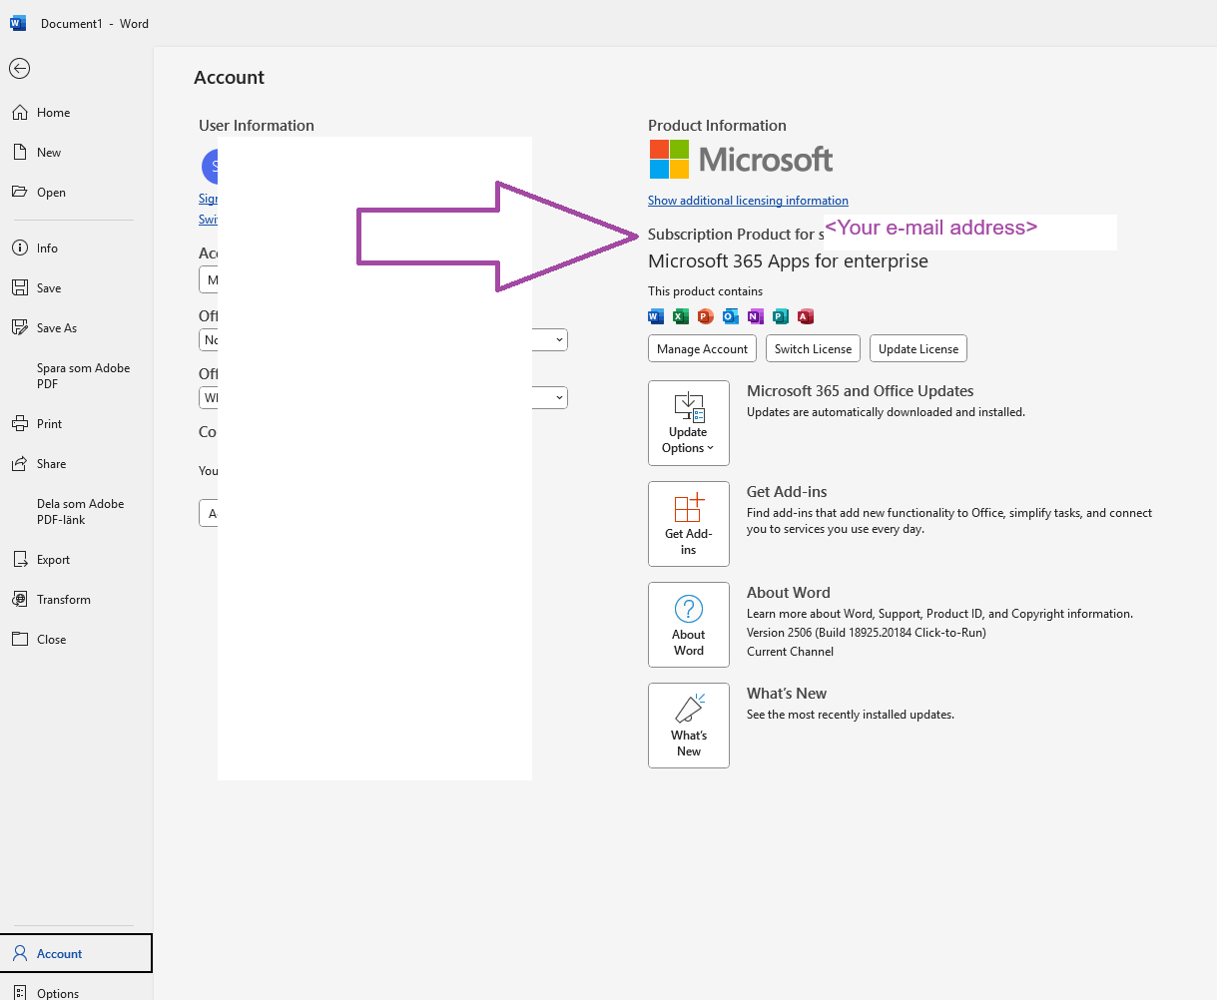This screenshot has width=1217, height=1000.
Task: Expand the Update Options dropdown button
Action: click(x=689, y=423)
